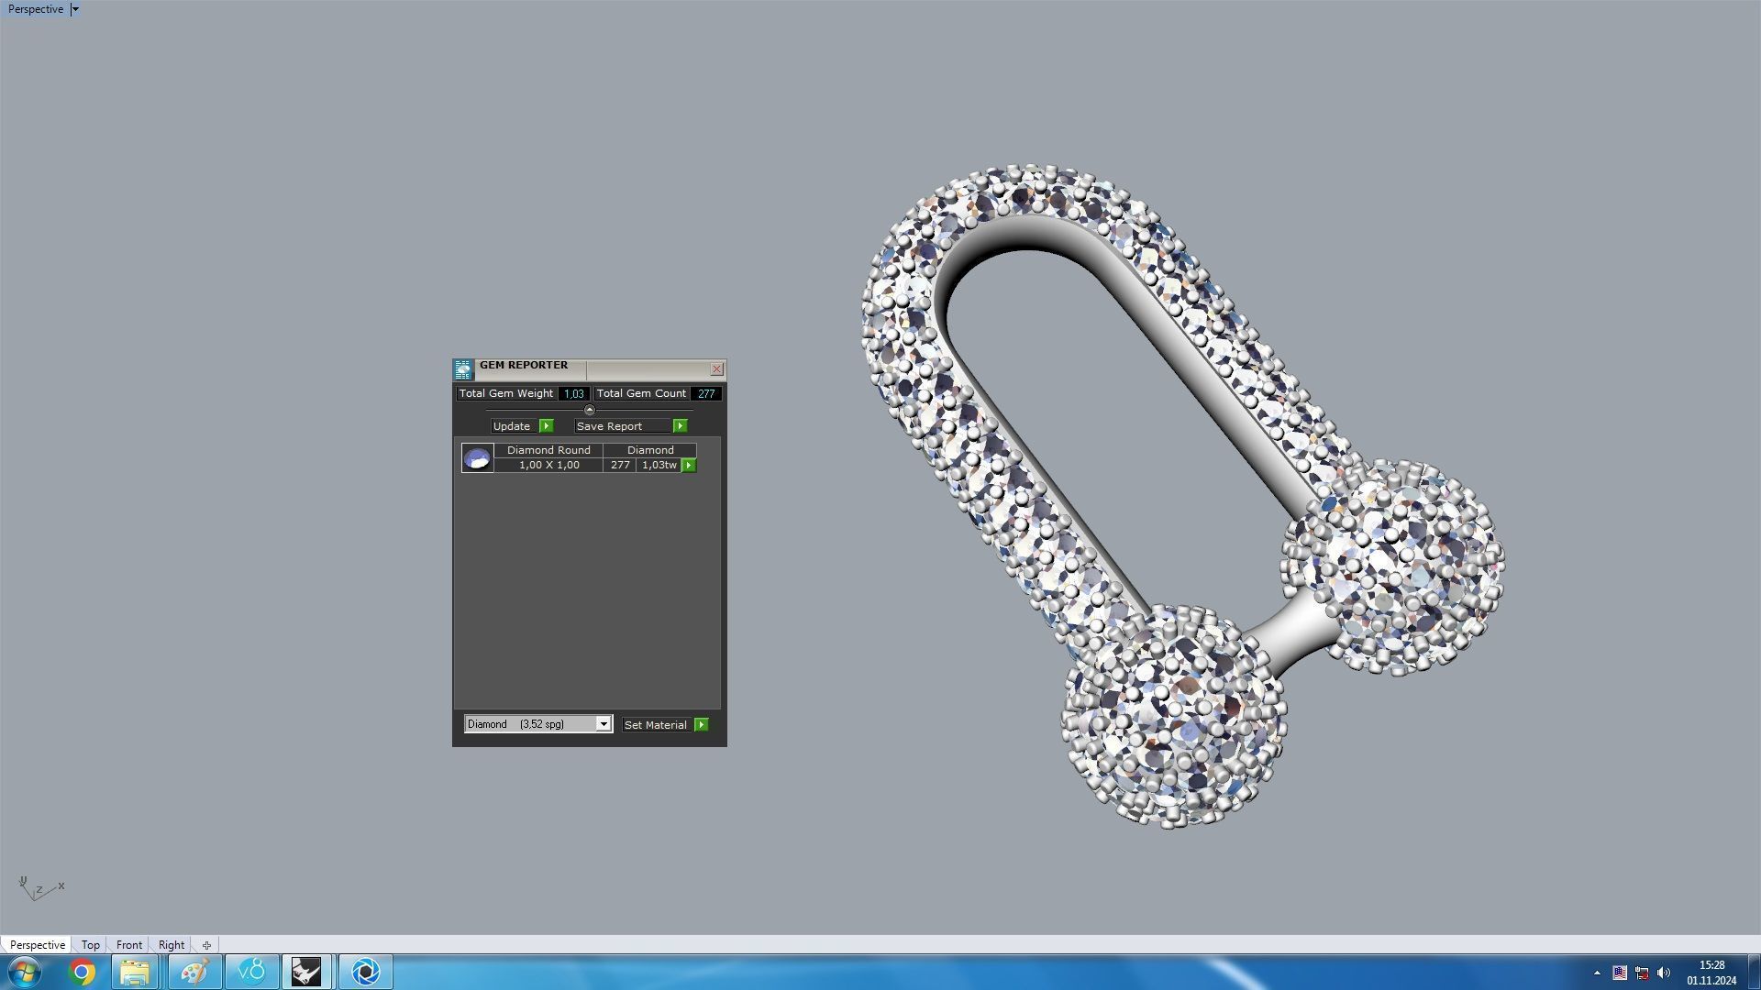Open Rhino from the taskbar
1761x990 pixels.
pyautogui.click(x=306, y=972)
